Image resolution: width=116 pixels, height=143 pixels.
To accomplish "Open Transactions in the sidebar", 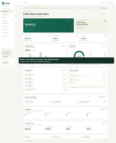I will (8, 14).
